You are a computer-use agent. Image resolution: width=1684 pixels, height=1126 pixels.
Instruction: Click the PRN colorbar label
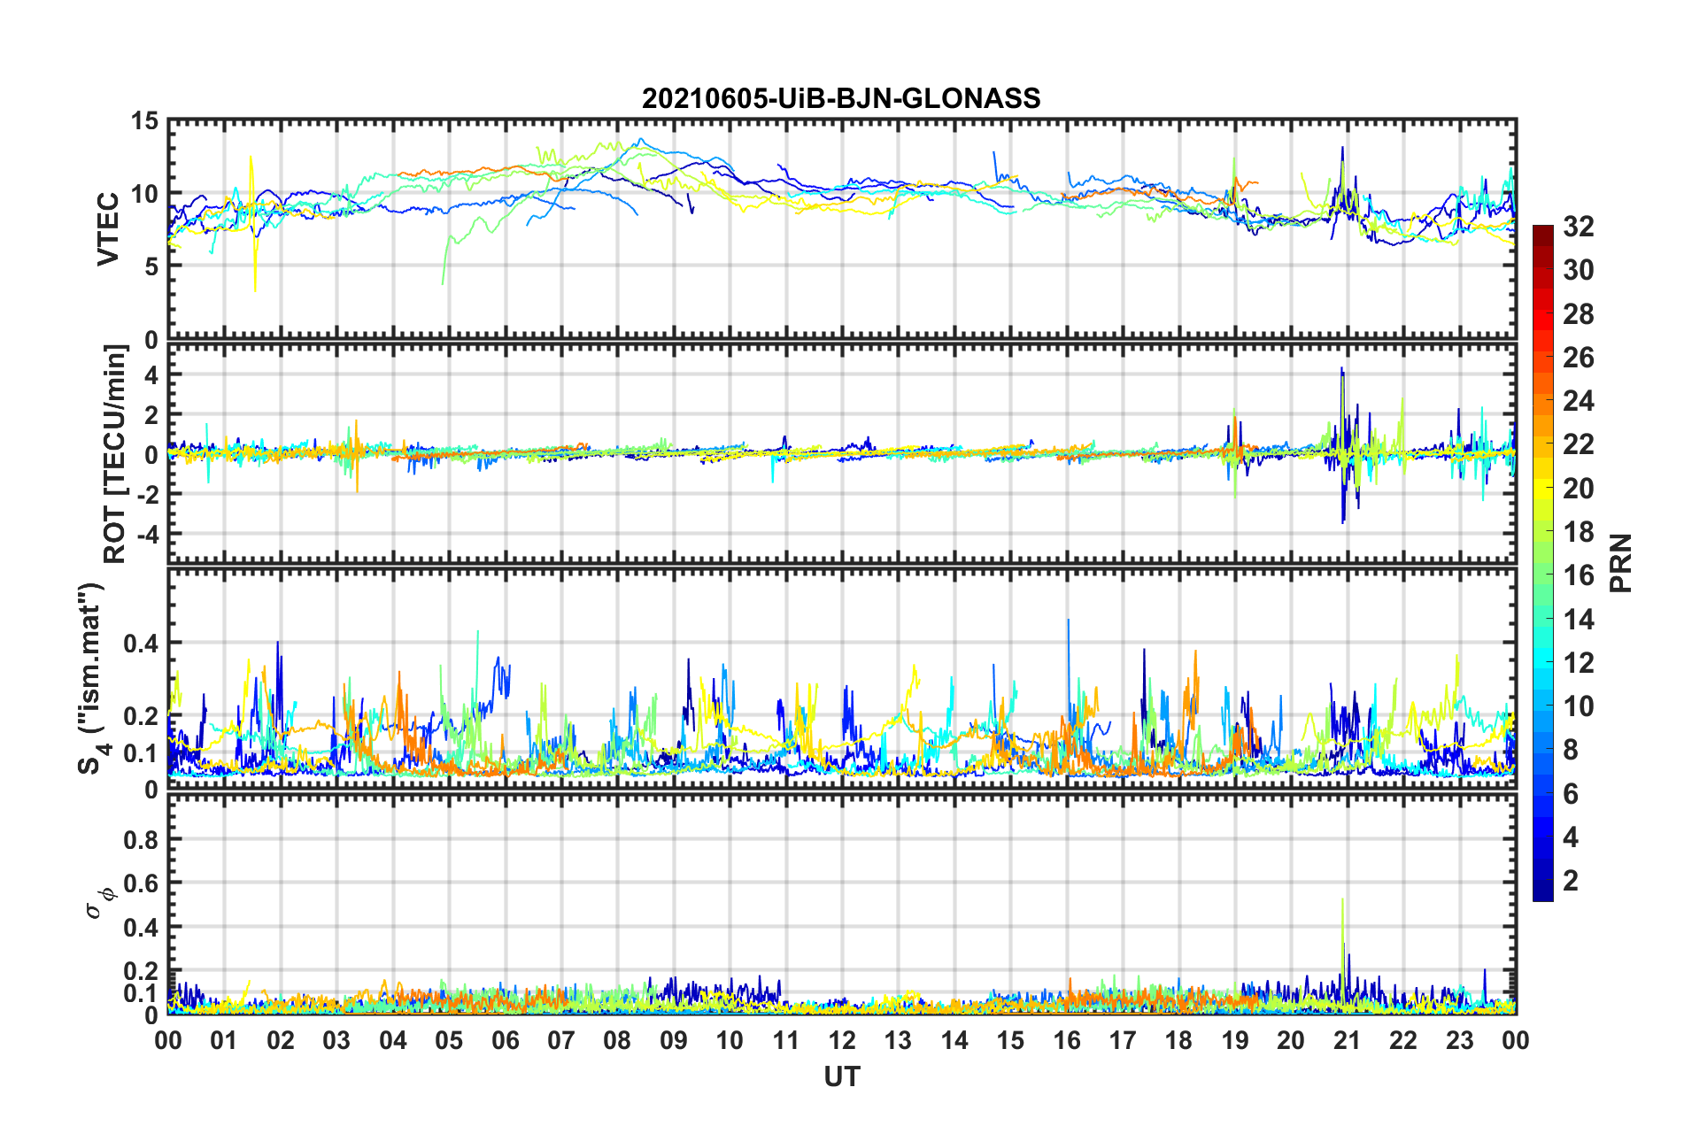1621,563
